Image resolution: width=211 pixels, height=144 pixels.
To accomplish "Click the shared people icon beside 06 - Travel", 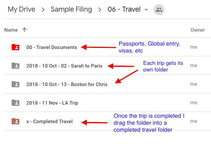I will coord(159,10).
